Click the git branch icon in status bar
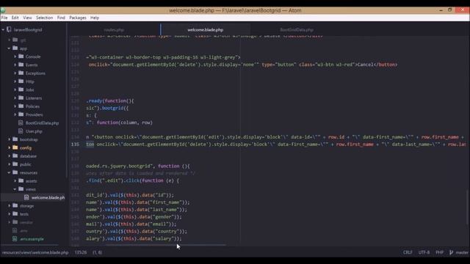This screenshot has height=264, width=470. pyautogui.click(x=451, y=252)
